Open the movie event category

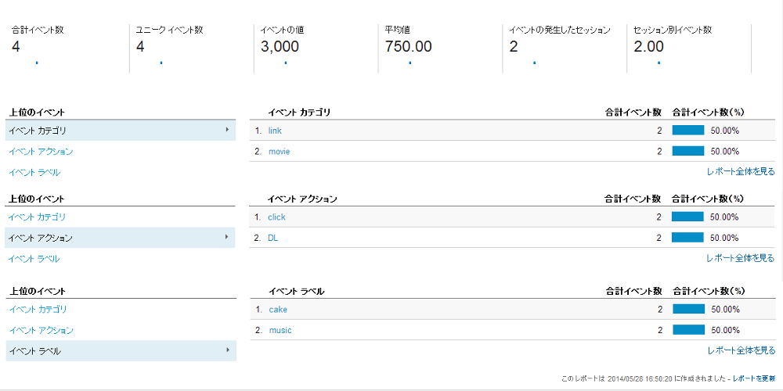point(279,152)
